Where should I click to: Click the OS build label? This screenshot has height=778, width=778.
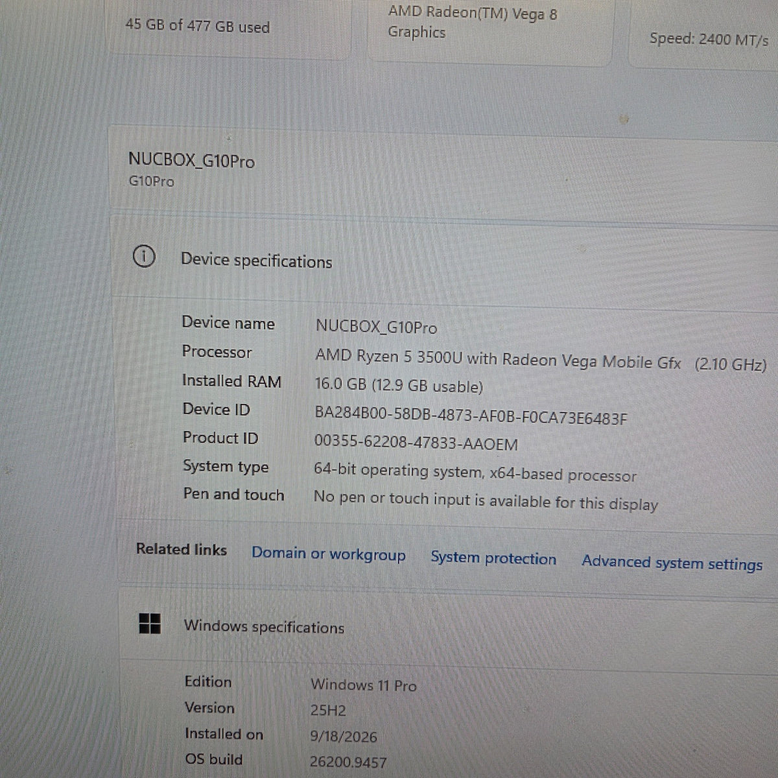(x=213, y=759)
